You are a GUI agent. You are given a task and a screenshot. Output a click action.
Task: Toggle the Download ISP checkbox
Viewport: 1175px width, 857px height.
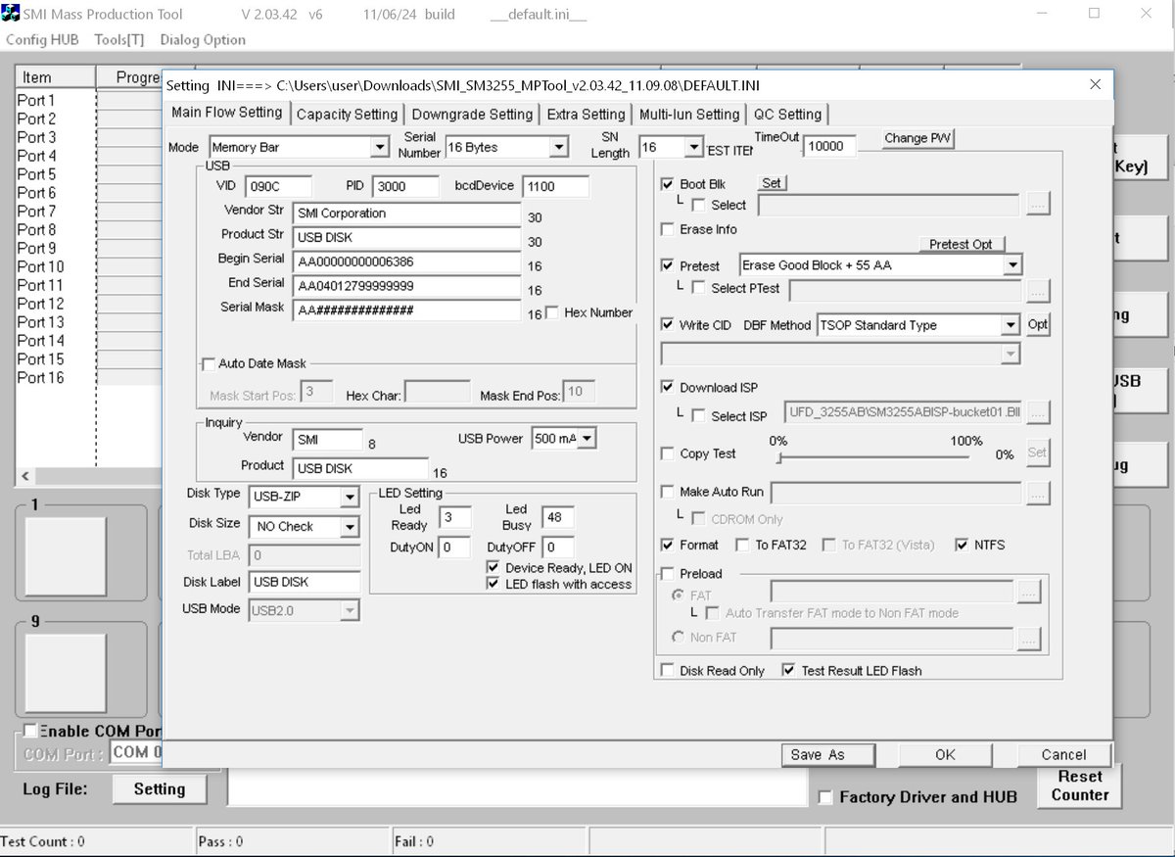668,388
